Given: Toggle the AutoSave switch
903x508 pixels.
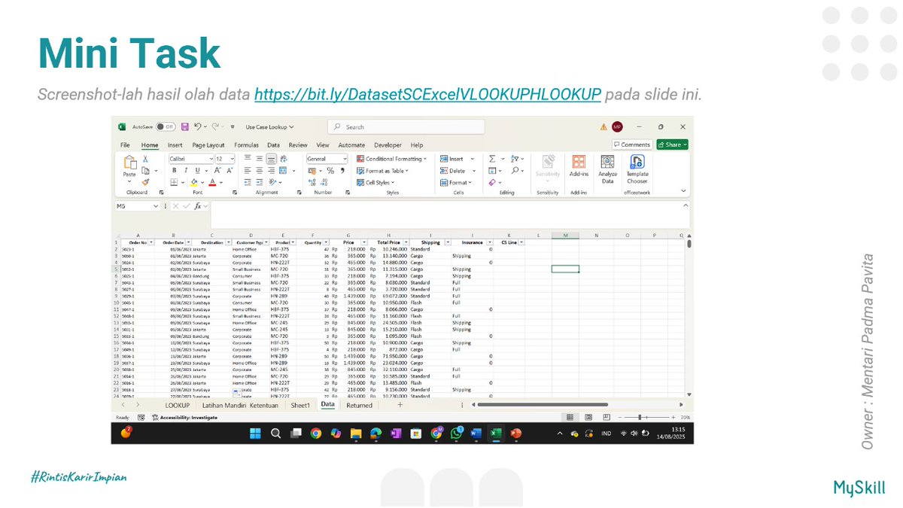Looking at the screenshot, I should 166,127.
